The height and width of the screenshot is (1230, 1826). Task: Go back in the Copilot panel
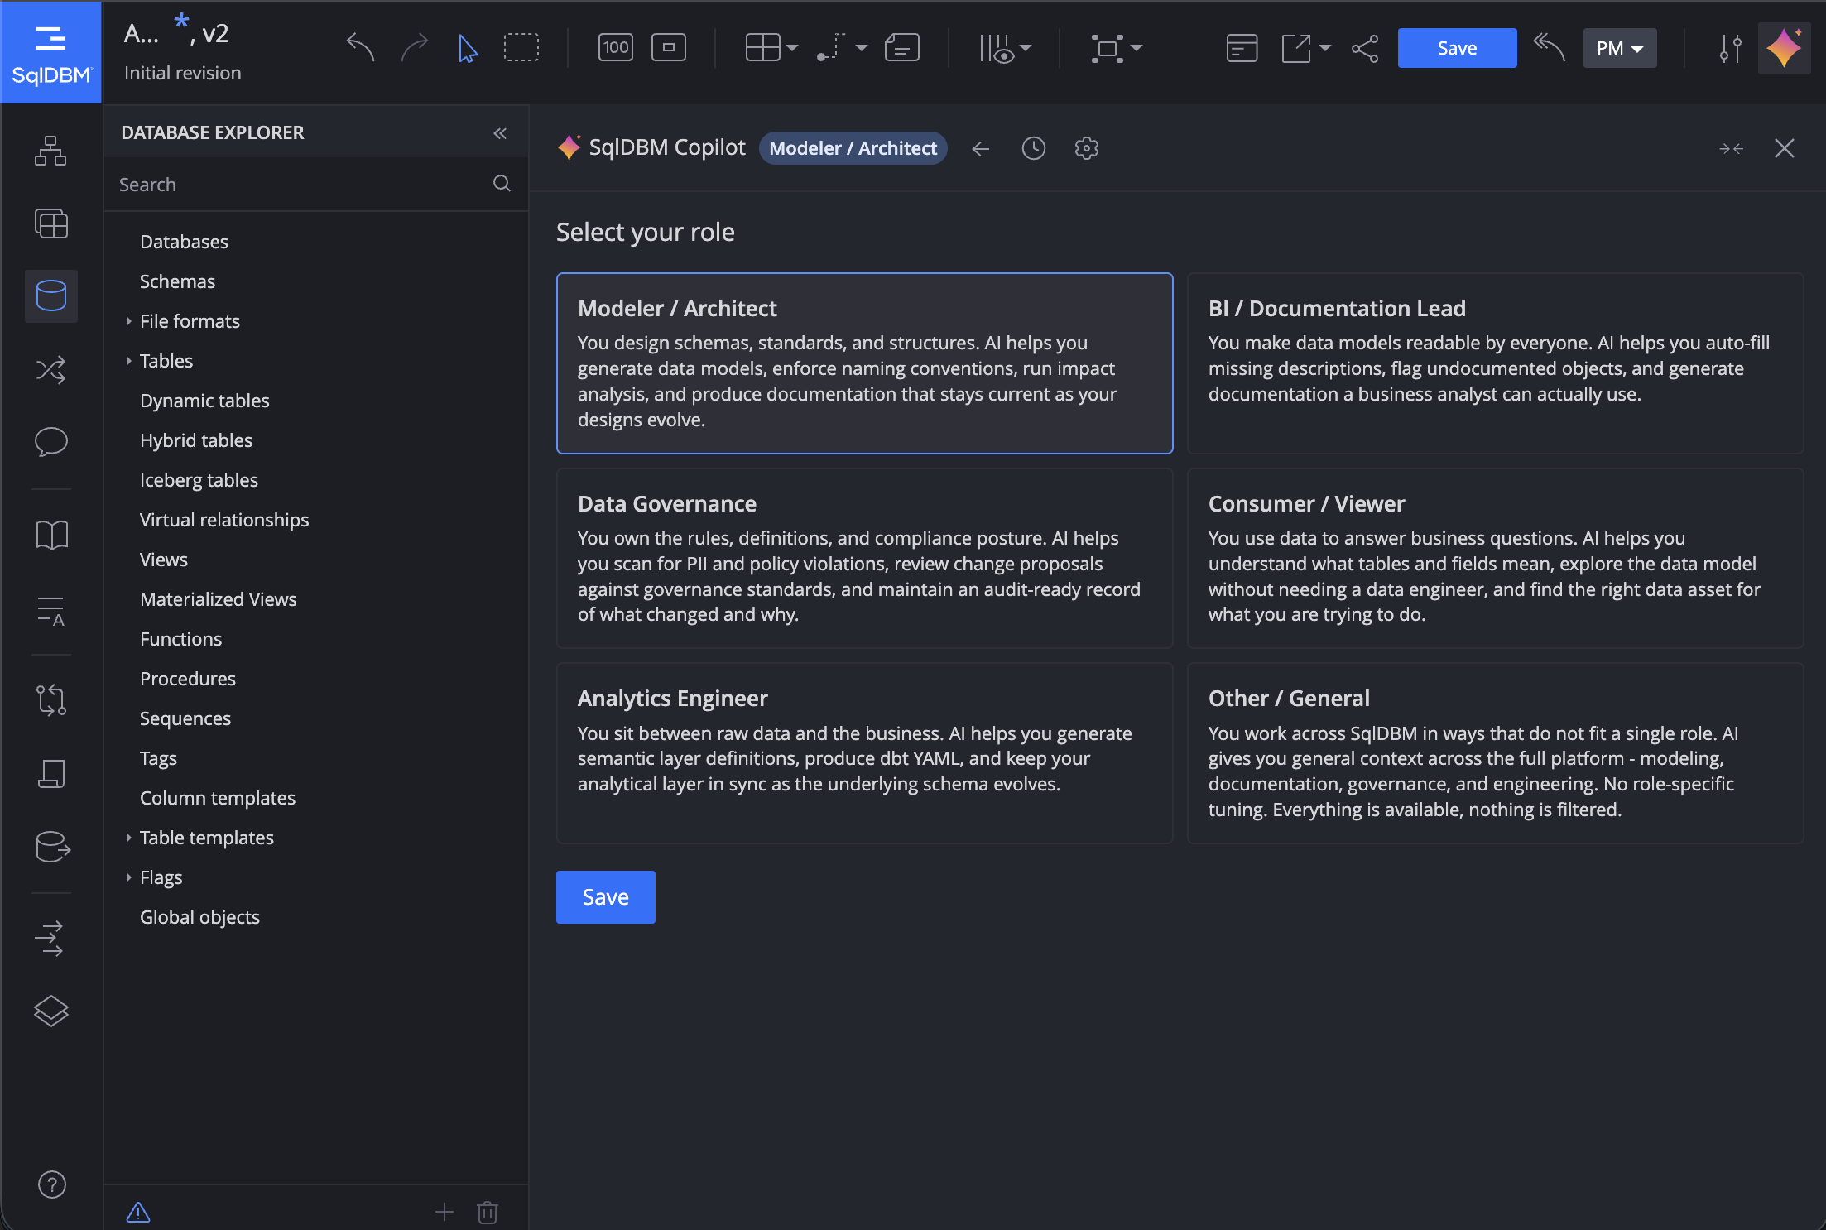[x=981, y=148]
